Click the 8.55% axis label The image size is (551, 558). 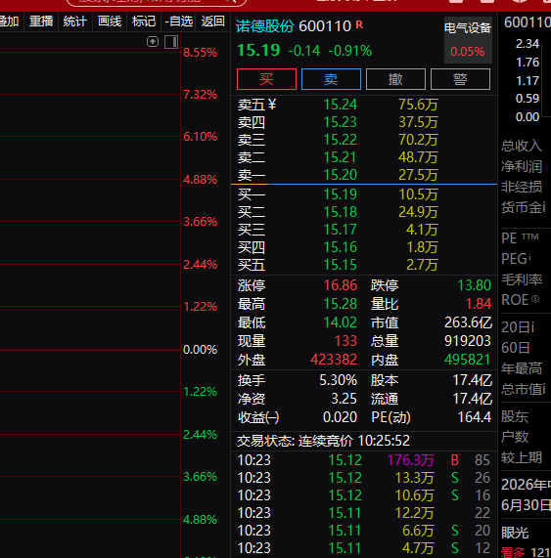[201, 53]
